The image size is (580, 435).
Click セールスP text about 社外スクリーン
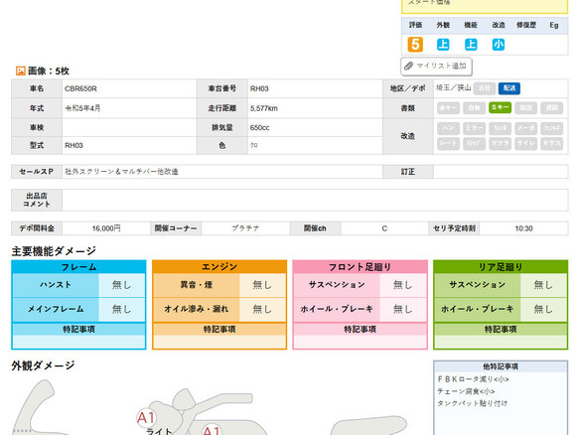tap(121, 172)
